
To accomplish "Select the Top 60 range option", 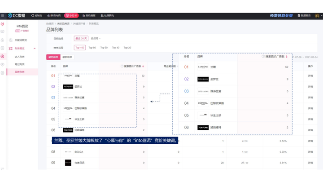I will [104, 48].
